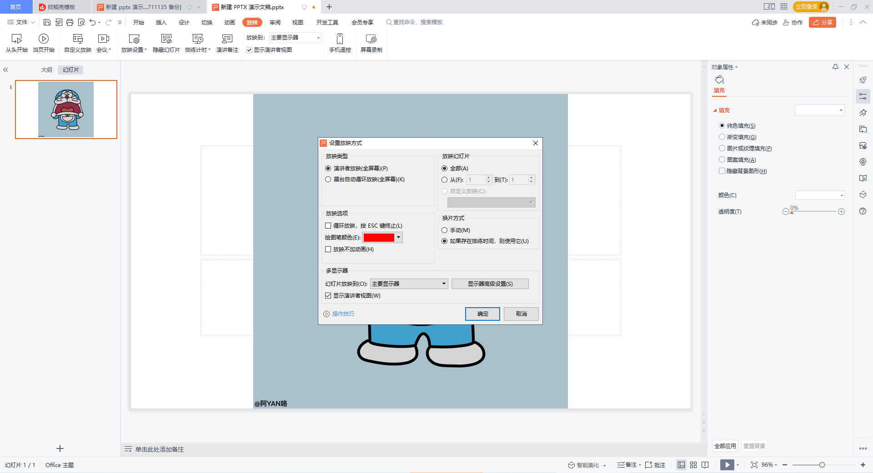Screen dimensions: 873x473
Task: Open the 设计 ribbon tab
Action: (x=184, y=22)
